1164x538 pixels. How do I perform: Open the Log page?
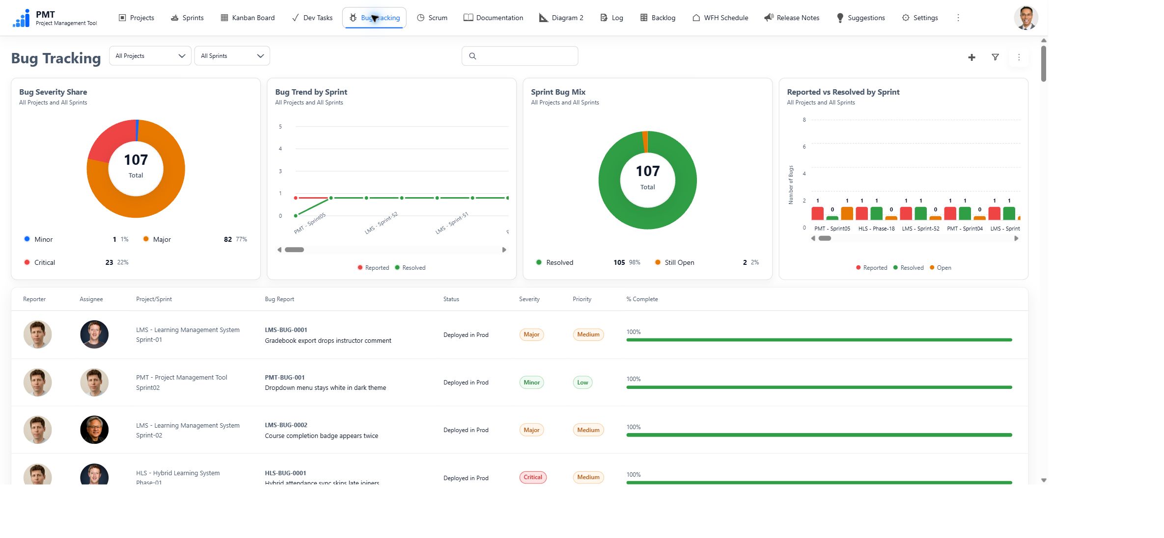click(x=611, y=18)
